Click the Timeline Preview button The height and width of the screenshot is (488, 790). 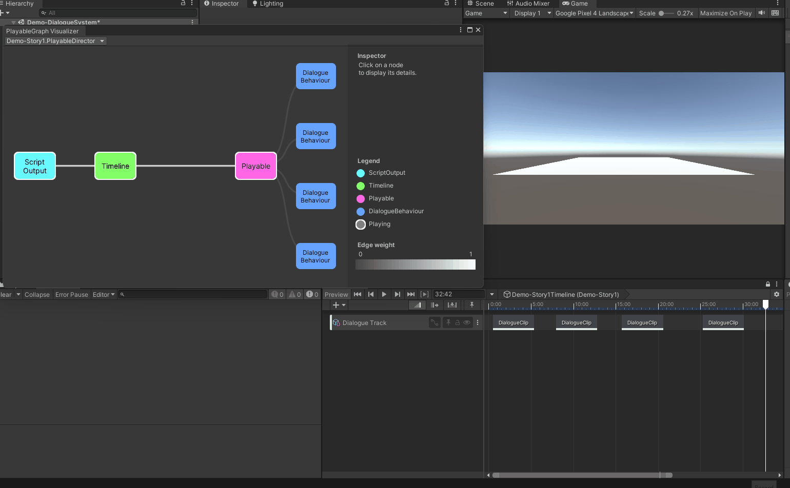(x=336, y=295)
